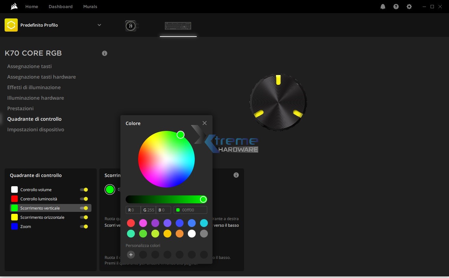Open the Dashboard menu
The image size is (449, 278).
[61, 7]
